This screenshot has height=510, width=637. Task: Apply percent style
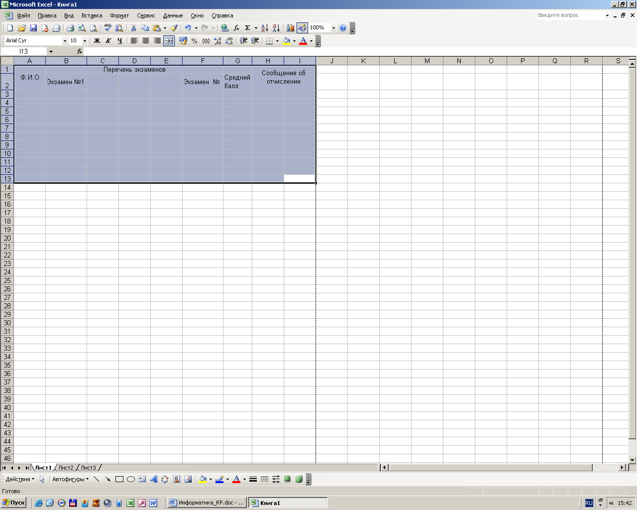194,41
